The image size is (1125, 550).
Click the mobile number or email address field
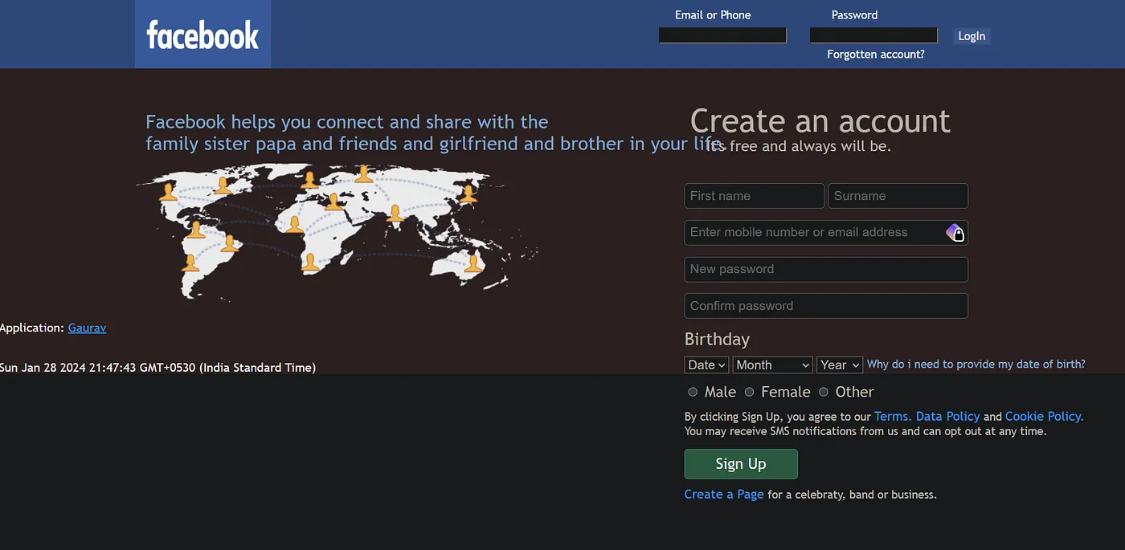pos(826,233)
